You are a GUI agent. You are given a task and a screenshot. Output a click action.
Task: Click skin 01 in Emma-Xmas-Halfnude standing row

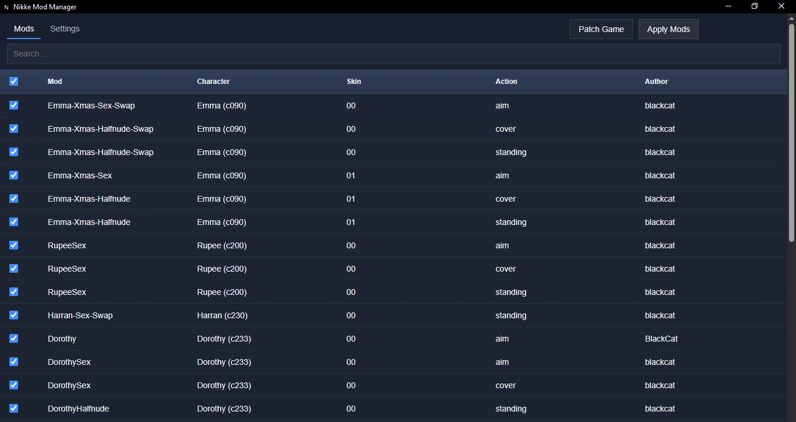point(351,222)
